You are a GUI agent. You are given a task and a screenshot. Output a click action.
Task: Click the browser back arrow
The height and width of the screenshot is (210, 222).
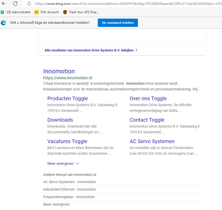(x=4, y=4)
